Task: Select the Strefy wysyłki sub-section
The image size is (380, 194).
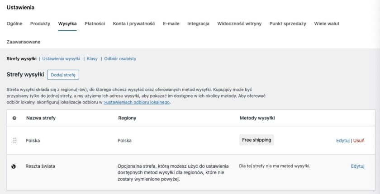Action: coord(22,59)
